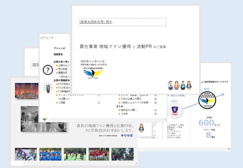Viewport: 243px width, 168px height.
Task: Click the light bulb icon on agenda slide
Action: (x=48, y=88)
